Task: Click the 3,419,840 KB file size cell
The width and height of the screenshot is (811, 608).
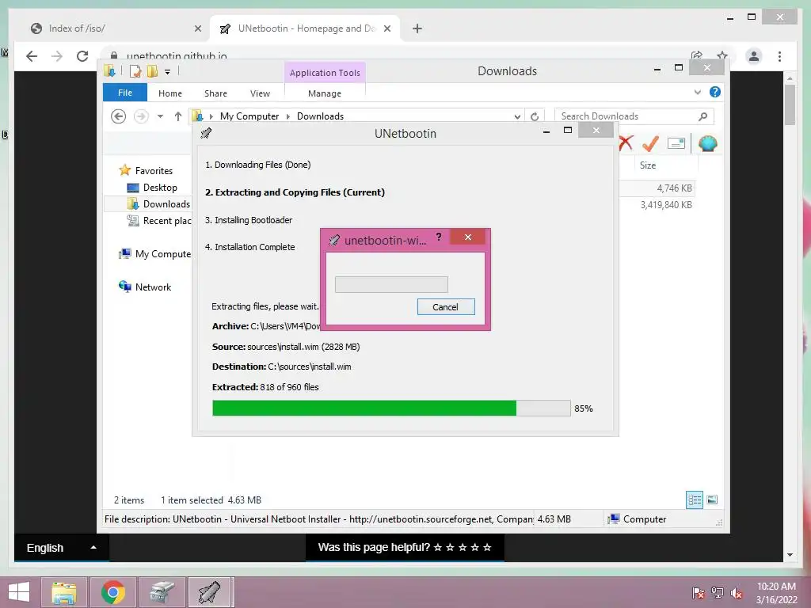Action: click(666, 205)
